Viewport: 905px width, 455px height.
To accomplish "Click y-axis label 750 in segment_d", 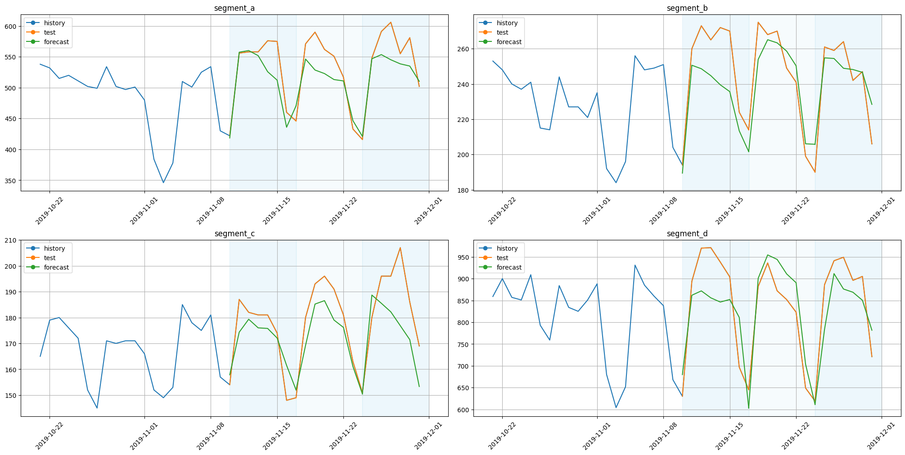I will (464, 344).
